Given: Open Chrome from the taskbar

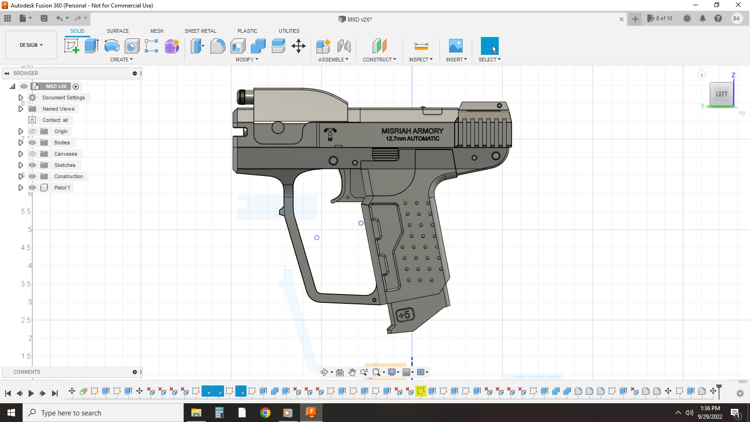Looking at the screenshot, I should coord(265,413).
